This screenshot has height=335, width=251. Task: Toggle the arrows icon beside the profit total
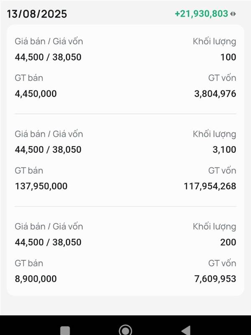[233, 14]
